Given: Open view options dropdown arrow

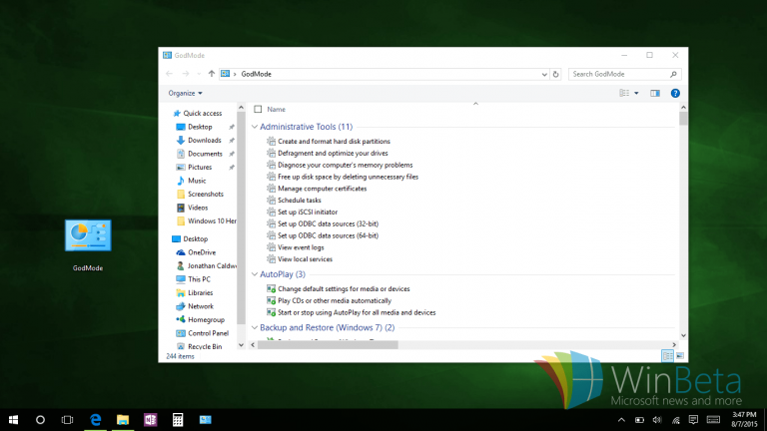Looking at the screenshot, I should click(x=636, y=94).
